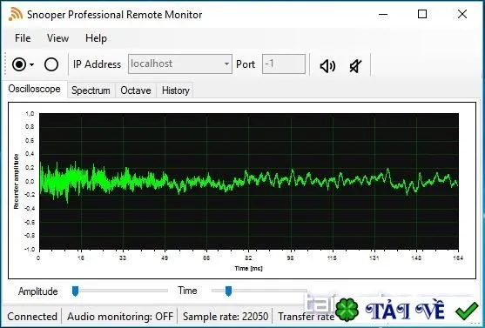Click the Time slider handle
This screenshot has height=328, width=485.
228,291
